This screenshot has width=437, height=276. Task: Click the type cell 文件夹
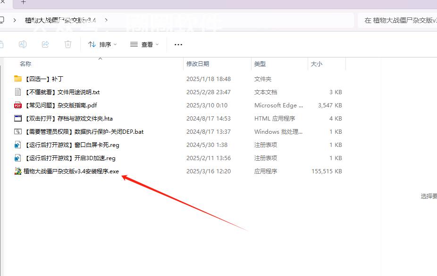pos(262,79)
